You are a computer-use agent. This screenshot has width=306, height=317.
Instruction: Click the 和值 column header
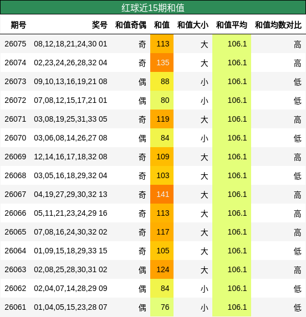coord(162,25)
